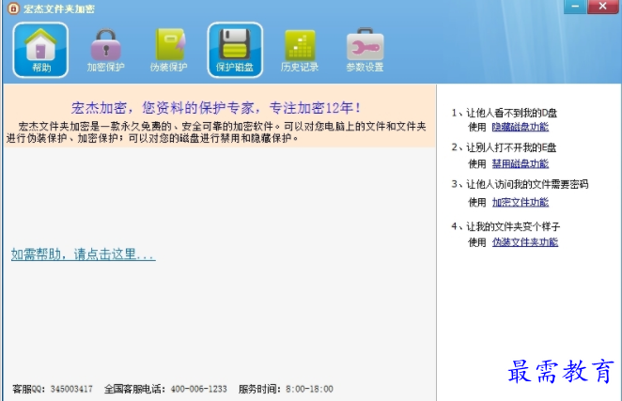622x401 pixels.
Task: Click 如需帮助，请点击这里 help link
Action: click(x=84, y=254)
